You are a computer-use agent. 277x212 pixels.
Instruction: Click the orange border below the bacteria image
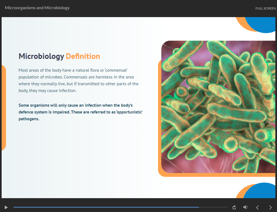pyautogui.click(x=217, y=175)
